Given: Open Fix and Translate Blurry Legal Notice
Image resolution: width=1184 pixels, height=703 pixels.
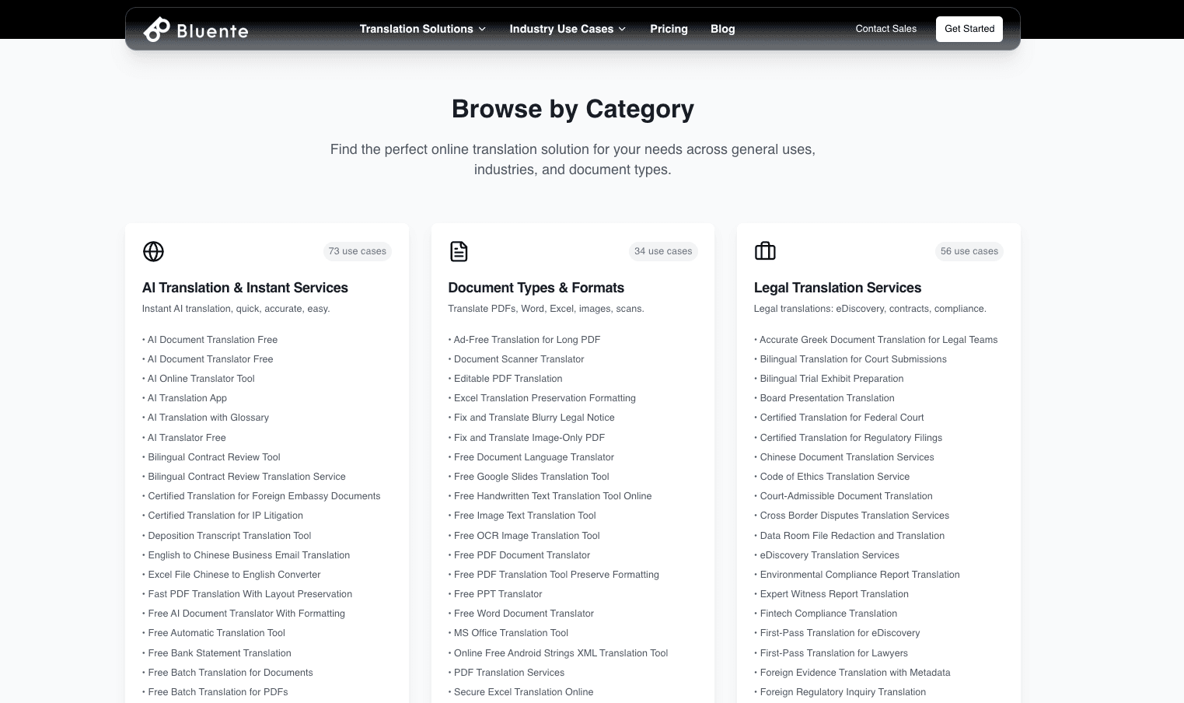Looking at the screenshot, I should tap(534, 418).
